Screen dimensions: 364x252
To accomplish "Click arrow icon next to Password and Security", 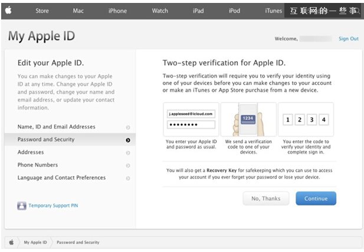I will click(128, 140).
